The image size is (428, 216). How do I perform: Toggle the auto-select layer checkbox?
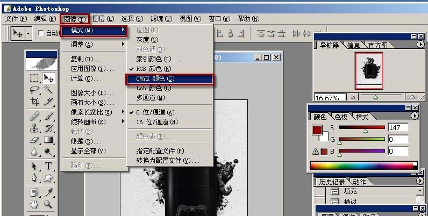pos(41,33)
